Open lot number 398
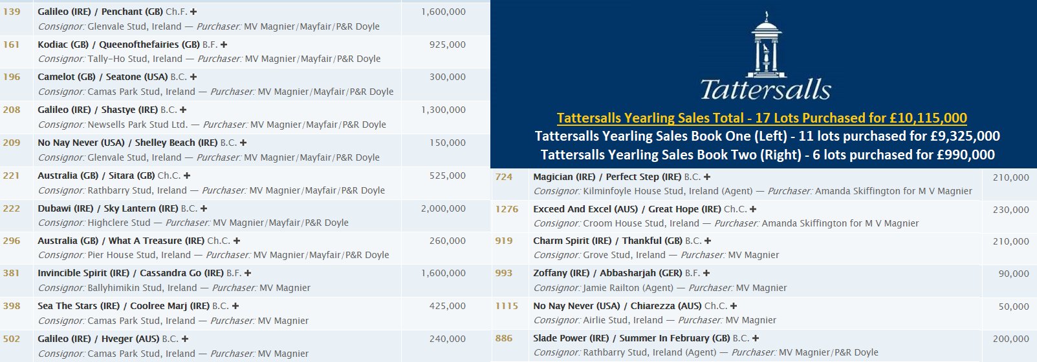Viewport: 1037px width, 362px height. tap(12, 307)
